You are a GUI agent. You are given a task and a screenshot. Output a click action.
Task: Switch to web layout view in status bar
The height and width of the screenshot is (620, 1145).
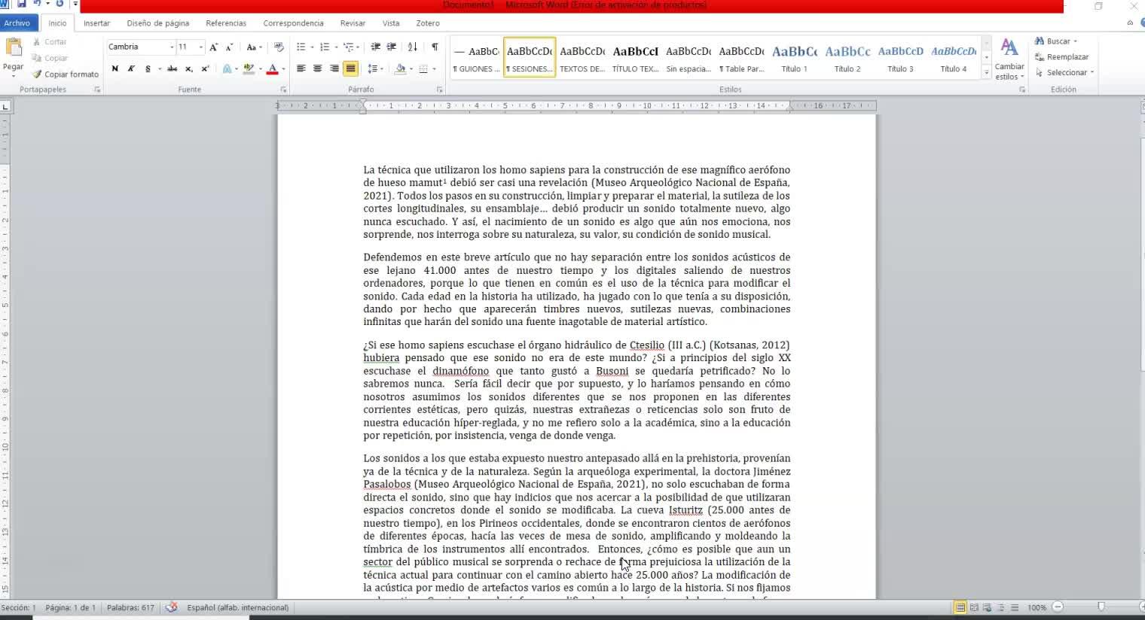coord(988,607)
